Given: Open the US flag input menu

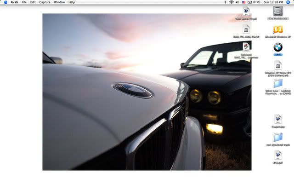Looking at the screenshot, I should pyautogui.click(x=244, y=2).
